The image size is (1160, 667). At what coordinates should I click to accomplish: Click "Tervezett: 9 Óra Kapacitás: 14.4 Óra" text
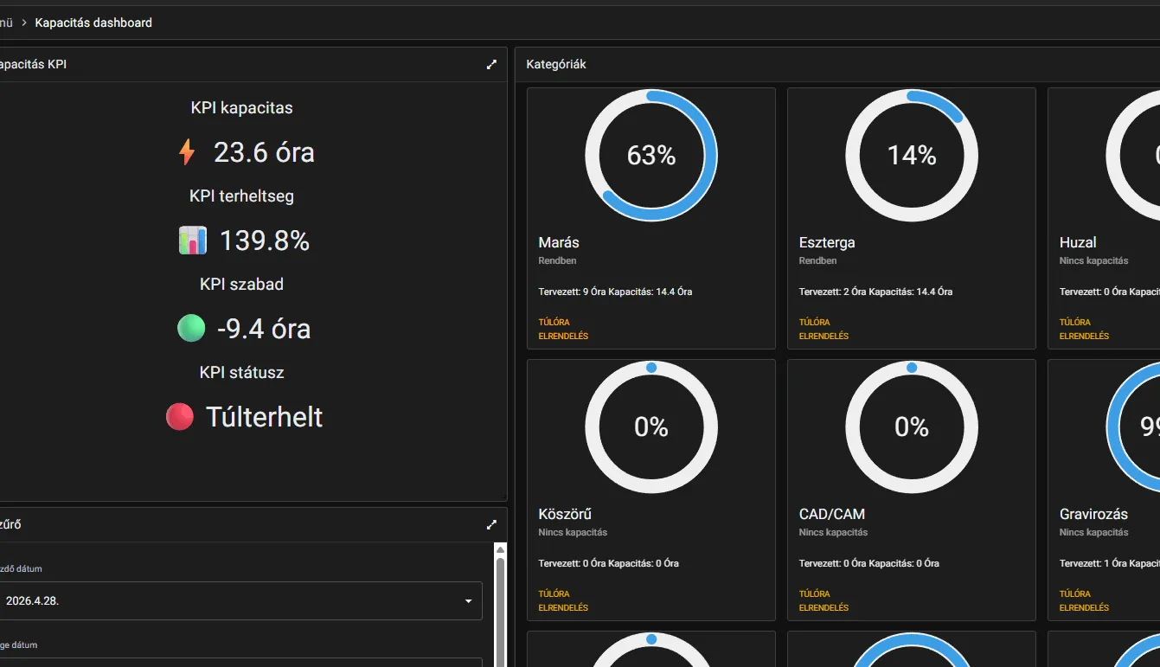(615, 292)
